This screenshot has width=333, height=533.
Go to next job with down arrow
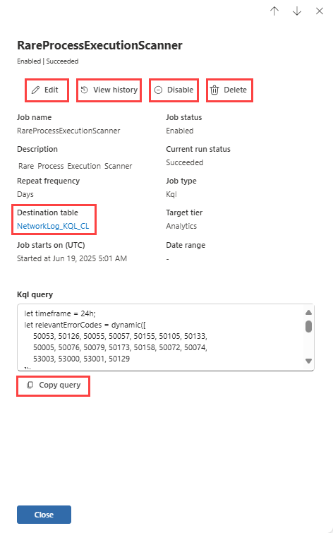click(x=297, y=11)
